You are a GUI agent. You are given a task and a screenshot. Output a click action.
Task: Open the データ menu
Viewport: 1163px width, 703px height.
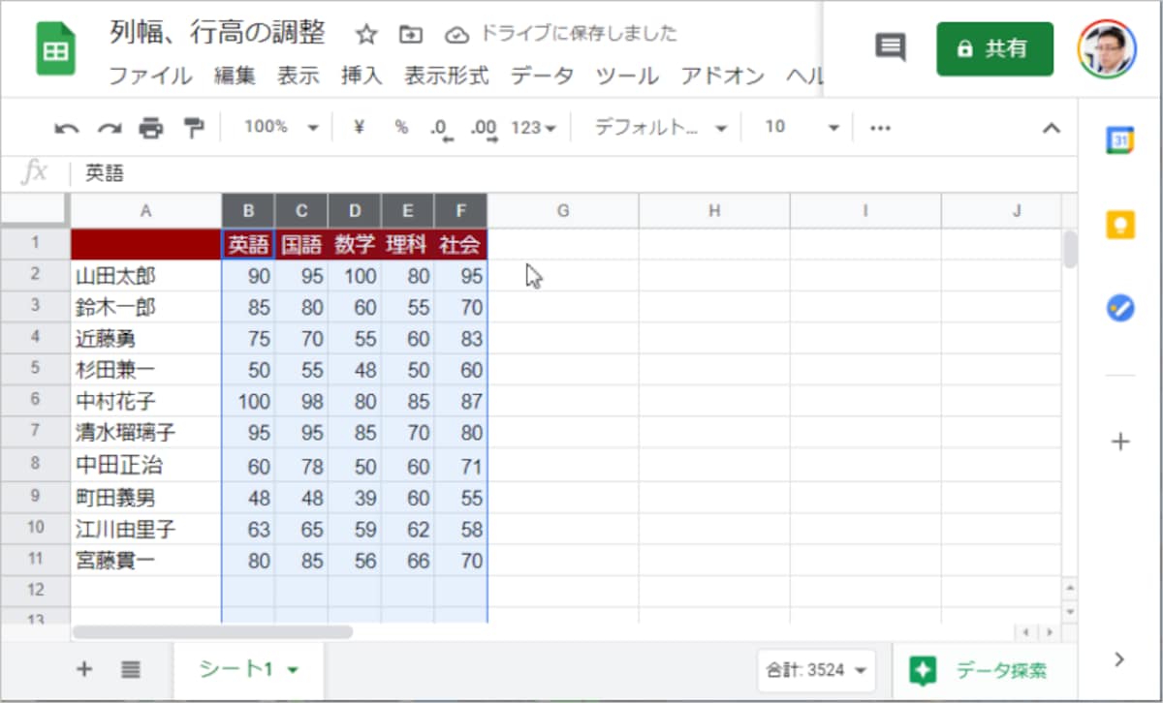point(542,76)
